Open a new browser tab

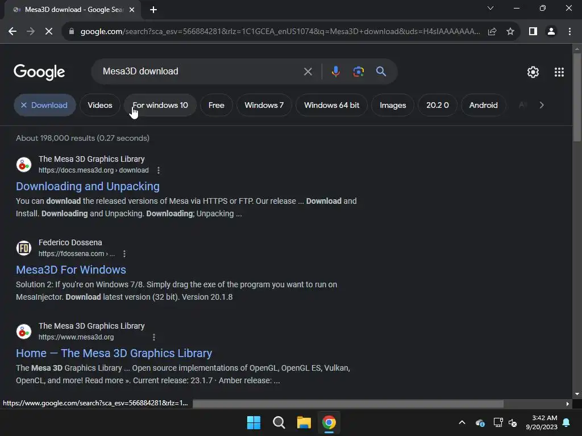pos(153,10)
